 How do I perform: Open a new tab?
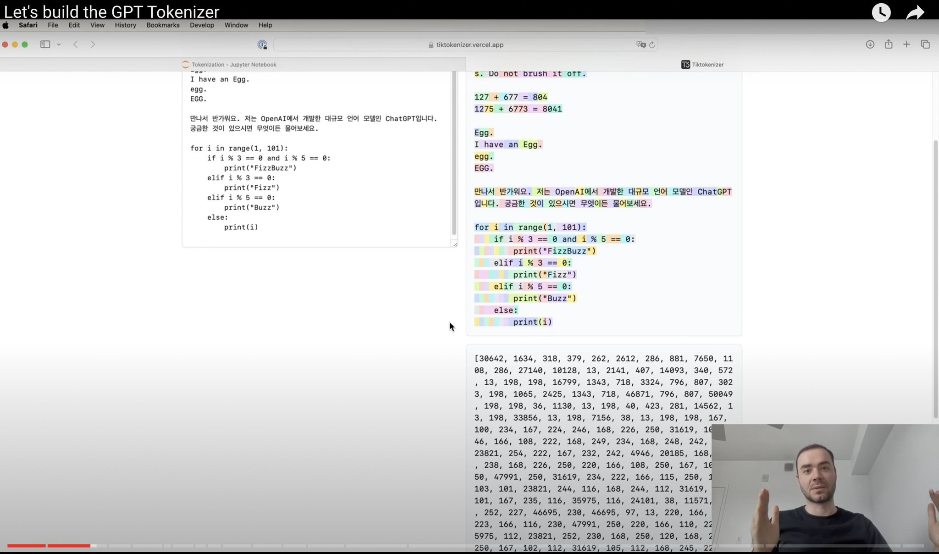tap(906, 44)
